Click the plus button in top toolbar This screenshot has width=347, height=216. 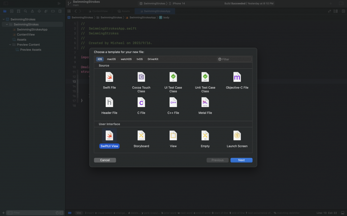(x=331, y=3)
